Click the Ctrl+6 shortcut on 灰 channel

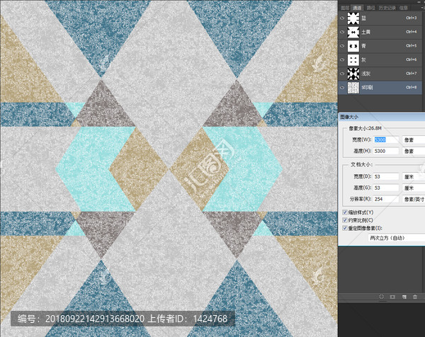click(x=411, y=59)
